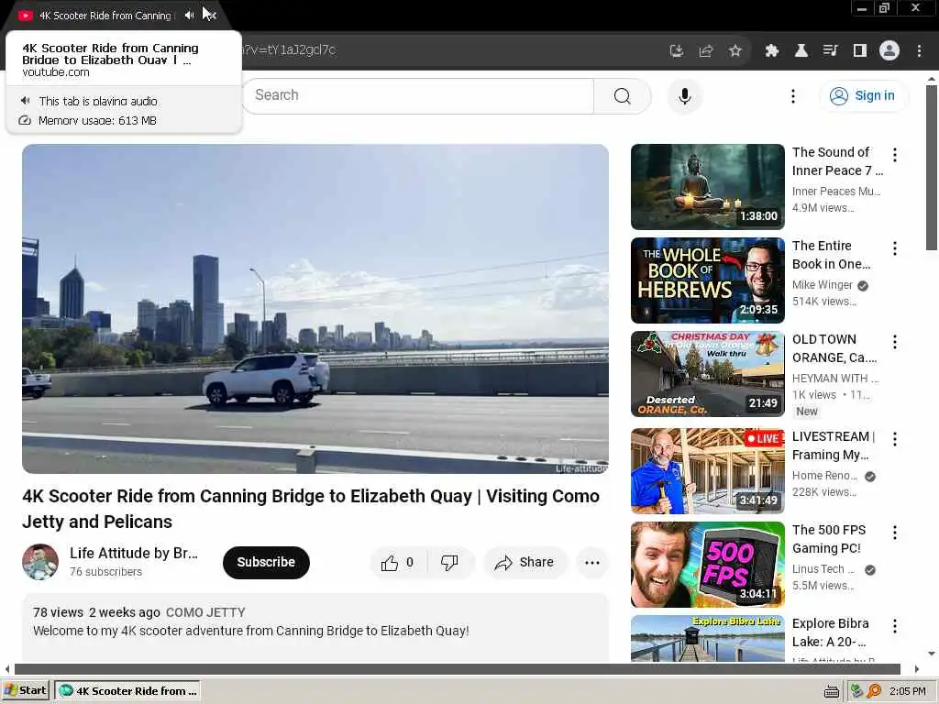Screen dimensions: 939x704
Task: Open The Sound of Inner Peace thumbnail
Action: (707, 187)
